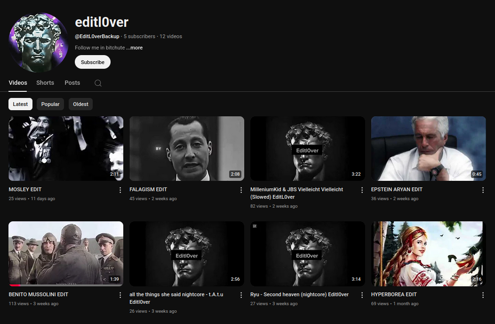Play the 3:22 MilleniumKid video thumbnail
The image size is (495, 324).
click(307, 148)
